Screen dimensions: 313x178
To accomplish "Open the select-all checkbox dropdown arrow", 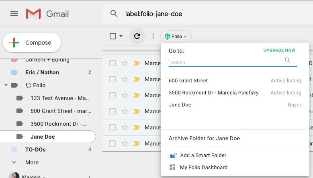I will pos(121,36).
